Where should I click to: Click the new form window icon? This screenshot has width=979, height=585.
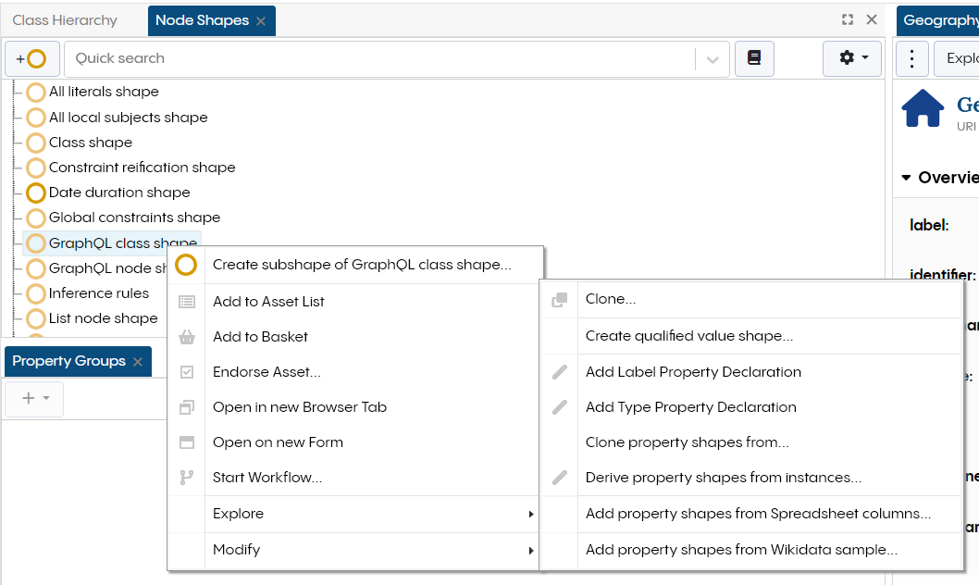click(187, 442)
